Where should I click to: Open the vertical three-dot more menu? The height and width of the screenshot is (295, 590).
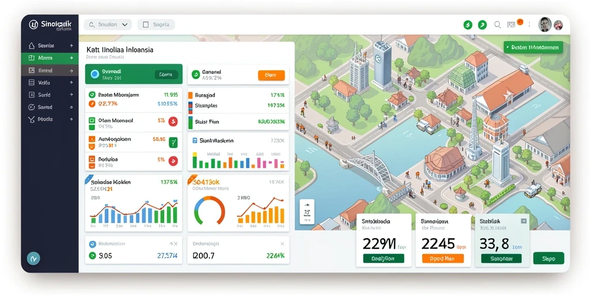530,25
